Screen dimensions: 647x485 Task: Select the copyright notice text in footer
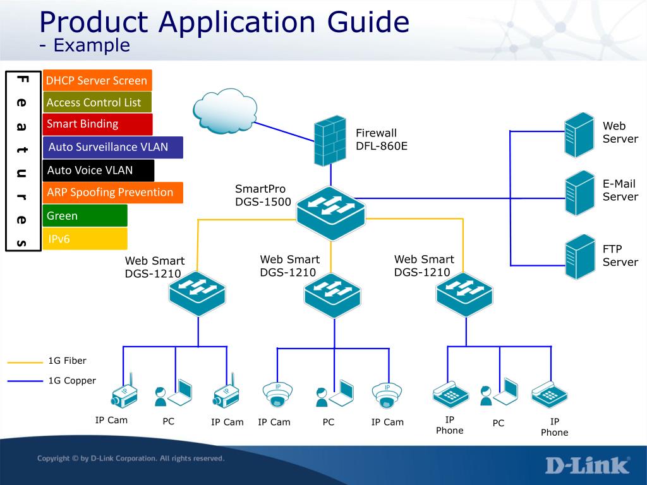131,458
